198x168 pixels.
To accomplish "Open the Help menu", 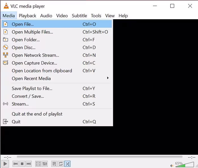I will click(123, 16).
